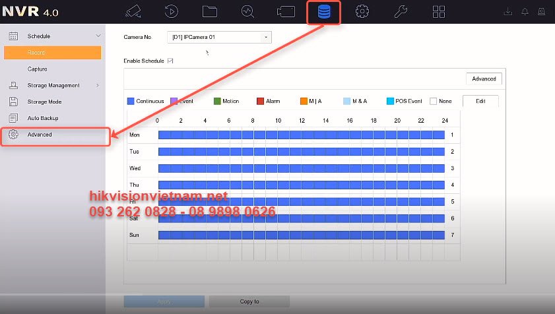Screen dimensions: 555x314
Task: Expand the Storage Management arrow
Action: [x=98, y=85]
